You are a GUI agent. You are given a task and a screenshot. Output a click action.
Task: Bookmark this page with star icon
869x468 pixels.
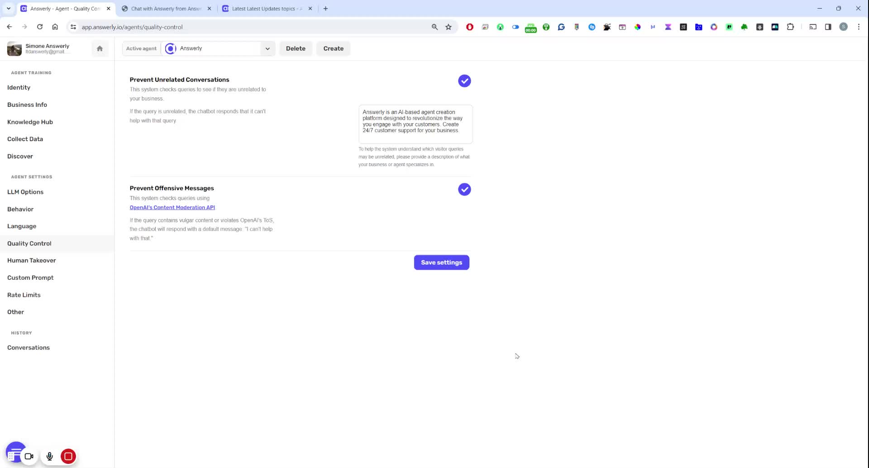(x=449, y=27)
